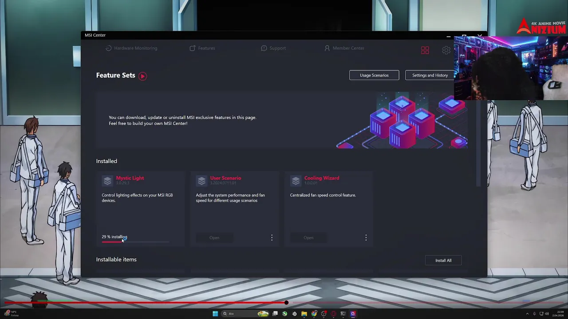The width and height of the screenshot is (568, 319).
Task: Click the 'Installed' section heading
Action: pos(106,161)
